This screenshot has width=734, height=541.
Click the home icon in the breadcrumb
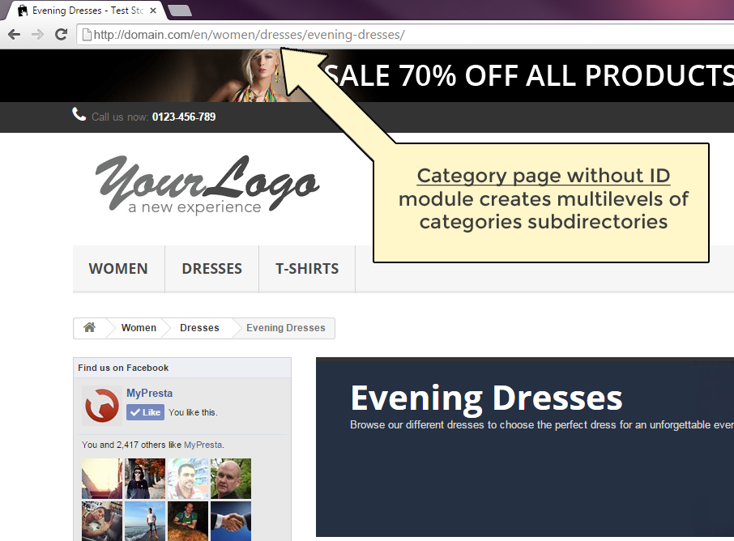[x=89, y=327]
